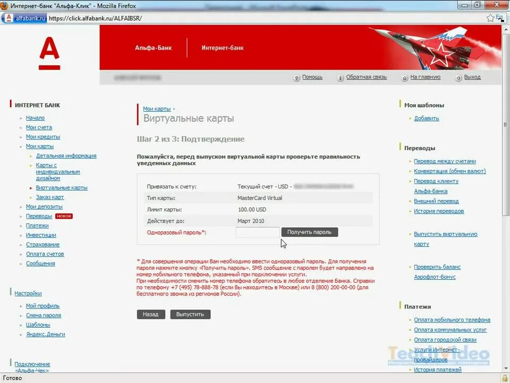The width and height of the screenshot is (510, 383).
Task: Click the feedback icon beside Обратная связь
Action: [x=340, y=78]
